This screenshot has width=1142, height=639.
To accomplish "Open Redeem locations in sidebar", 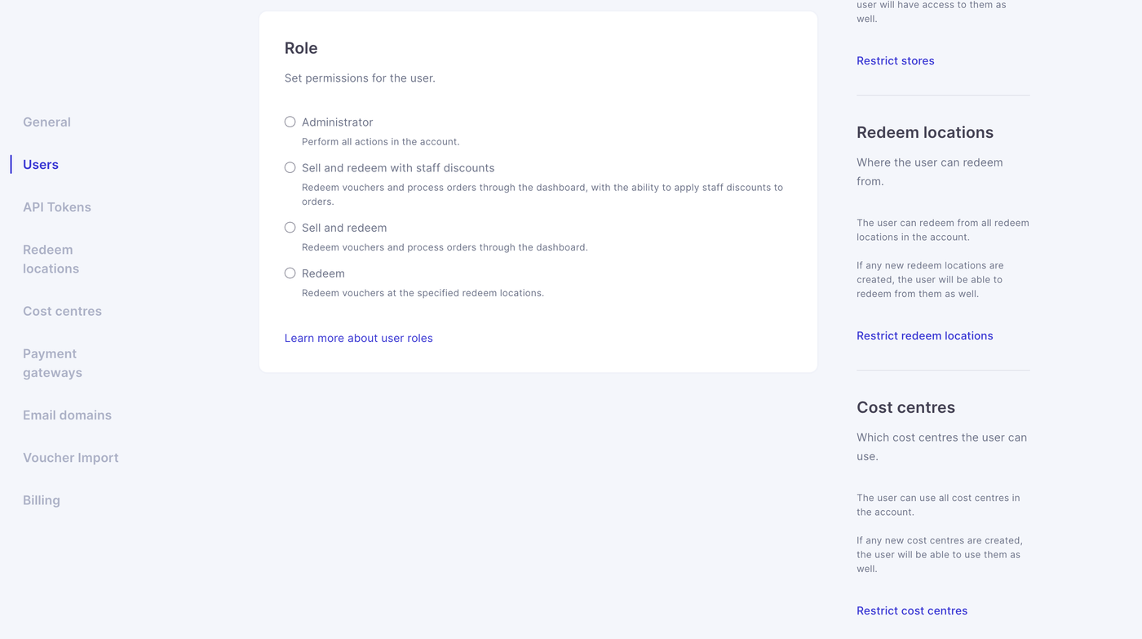I will (x=51, y=259).
